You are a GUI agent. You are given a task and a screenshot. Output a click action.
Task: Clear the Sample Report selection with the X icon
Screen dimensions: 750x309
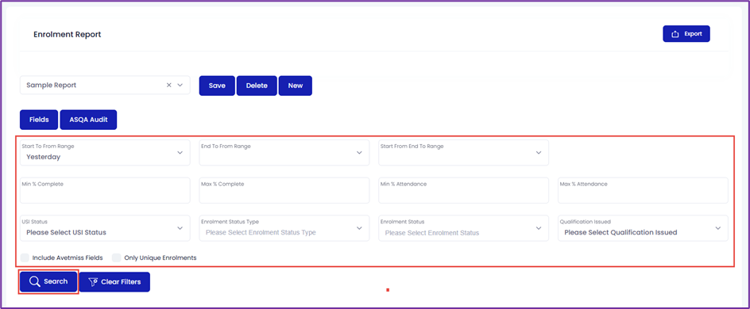click(169, 85)
